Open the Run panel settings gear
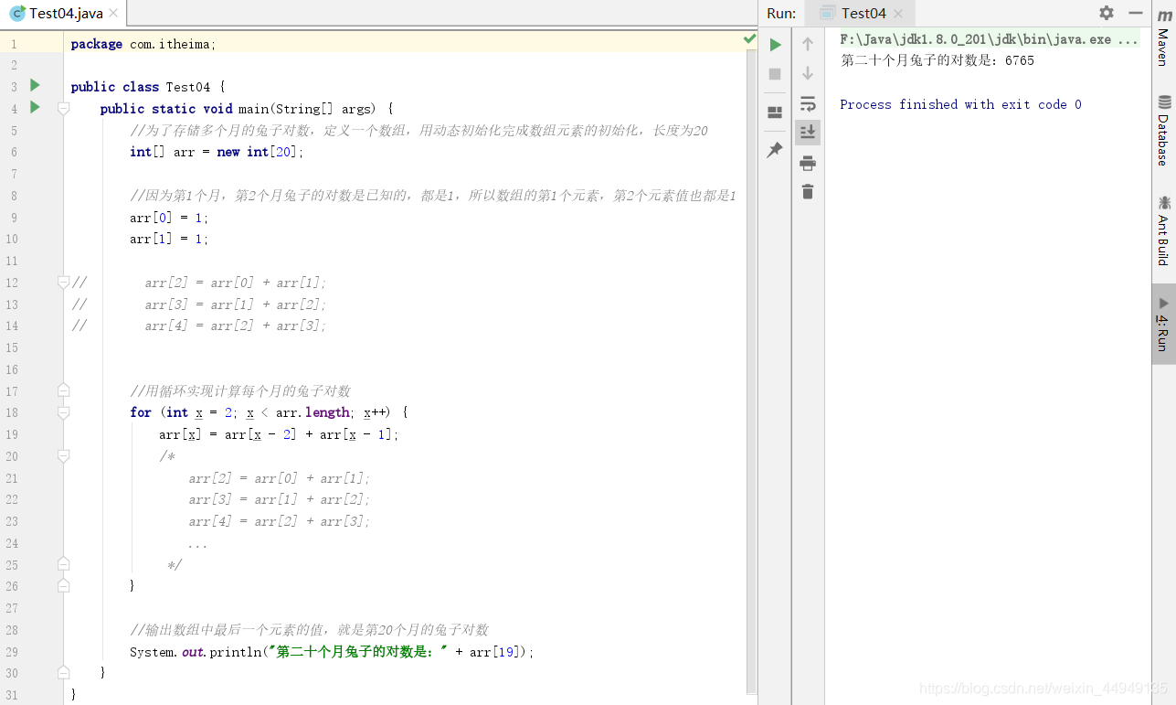 [x=1106, y=13]
